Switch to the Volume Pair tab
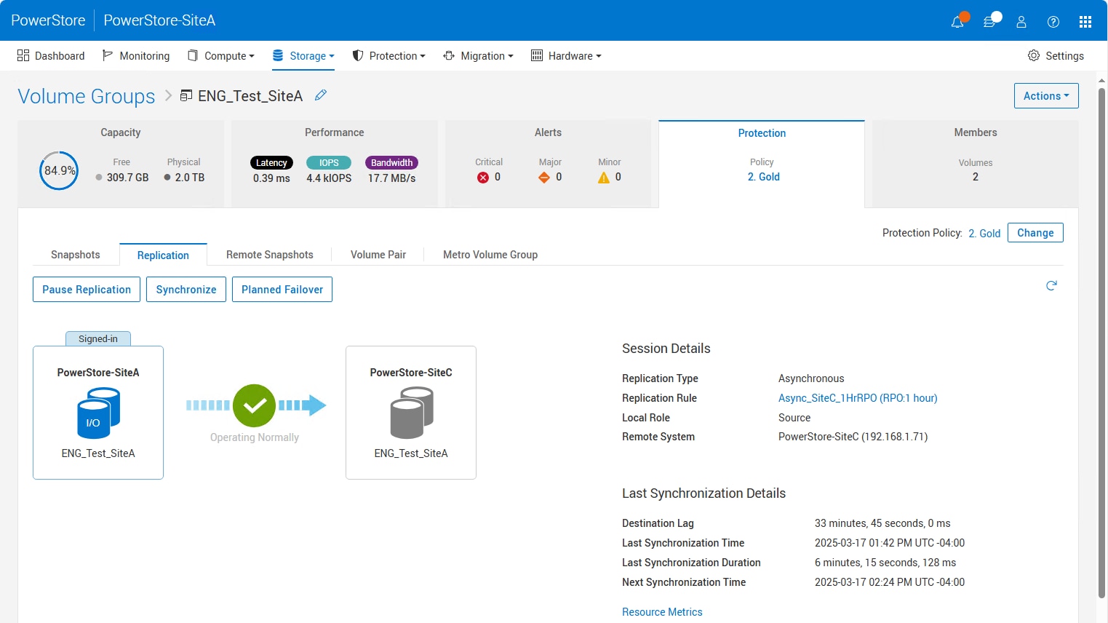Screen dimensions: 1108x623 378,255
